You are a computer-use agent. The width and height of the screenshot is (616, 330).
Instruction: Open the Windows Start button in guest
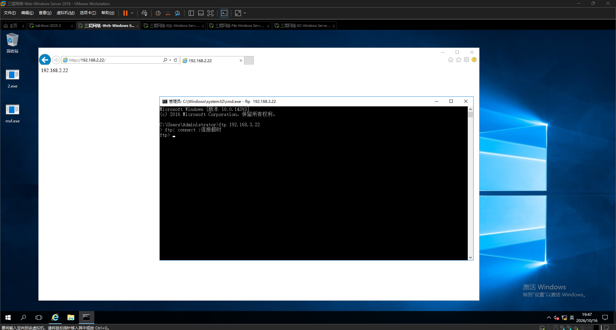click(x=8, y=318)
